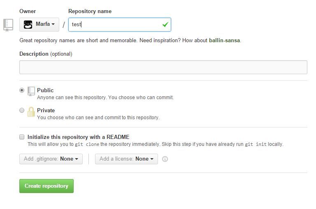Open the Marfa owner dropdown
The height and width of the screenshot is (209, 316).
coord(39,25)
